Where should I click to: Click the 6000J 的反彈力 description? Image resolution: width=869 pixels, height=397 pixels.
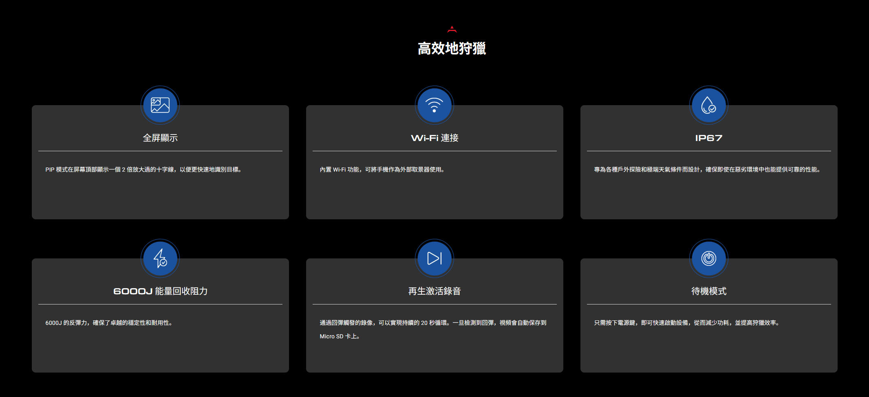click(109, 323)
